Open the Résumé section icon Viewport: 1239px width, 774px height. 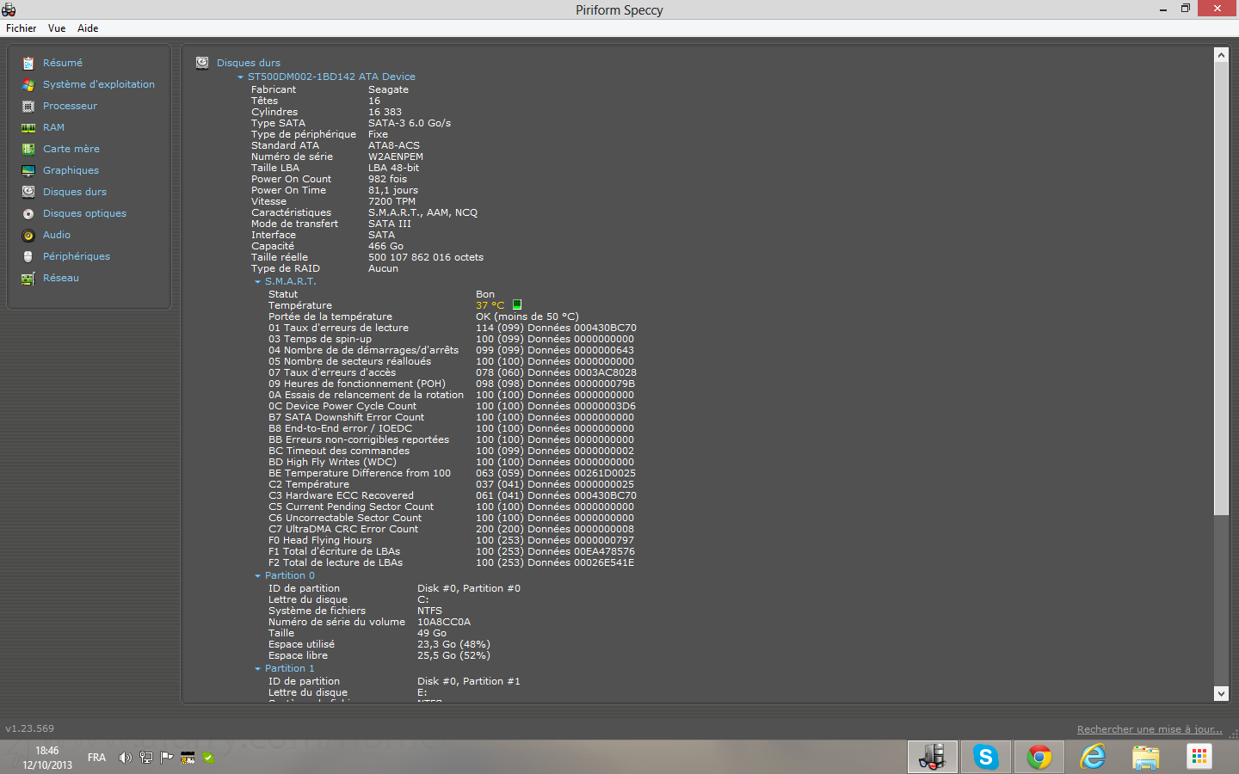tap(28, 64)
